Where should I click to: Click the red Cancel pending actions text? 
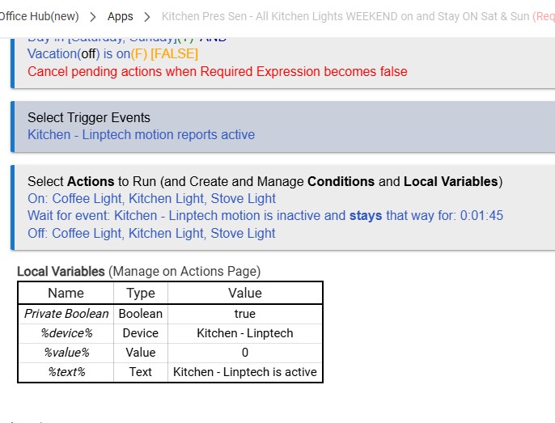(x=217, y=71)
